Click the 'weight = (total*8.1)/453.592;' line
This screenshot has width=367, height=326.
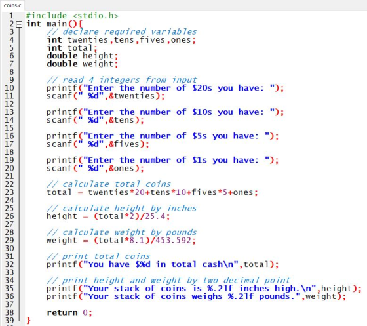click(x=121, y=240)
